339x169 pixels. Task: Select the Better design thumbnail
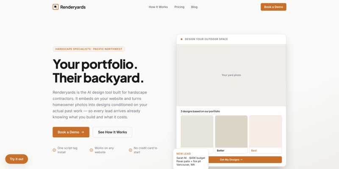(231, 131)
